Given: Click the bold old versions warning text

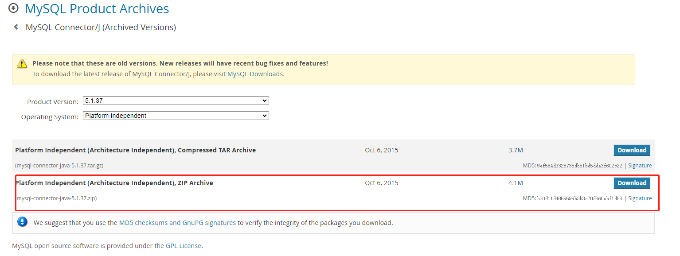Looking at the screenshot, I should click(x=180, y=63).
